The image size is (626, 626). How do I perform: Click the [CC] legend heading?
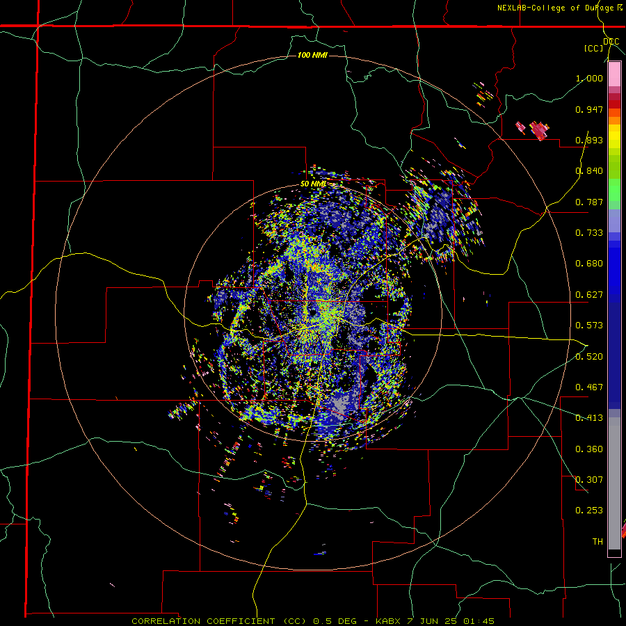594,48
